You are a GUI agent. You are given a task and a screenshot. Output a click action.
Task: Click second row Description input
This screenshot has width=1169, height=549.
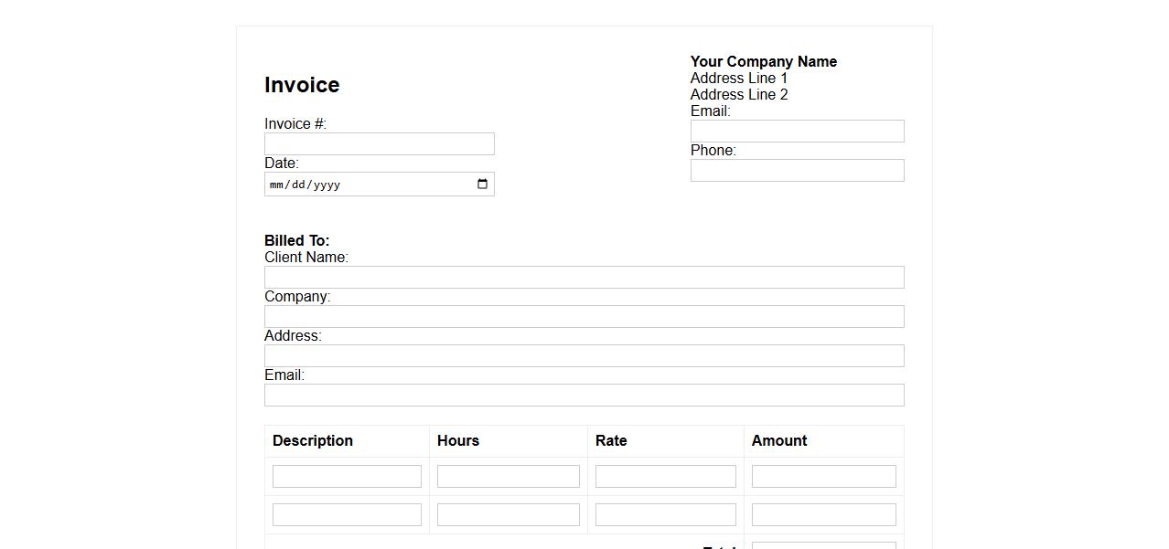[x=347, y=514]
